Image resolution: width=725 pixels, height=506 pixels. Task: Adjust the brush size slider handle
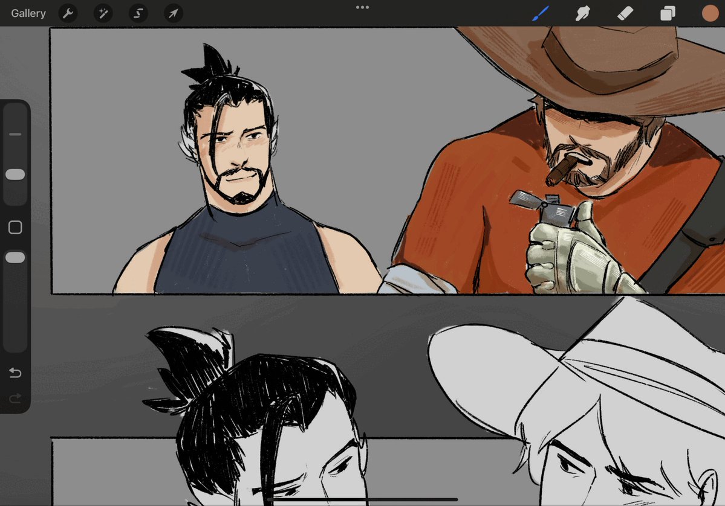[15, 174]
